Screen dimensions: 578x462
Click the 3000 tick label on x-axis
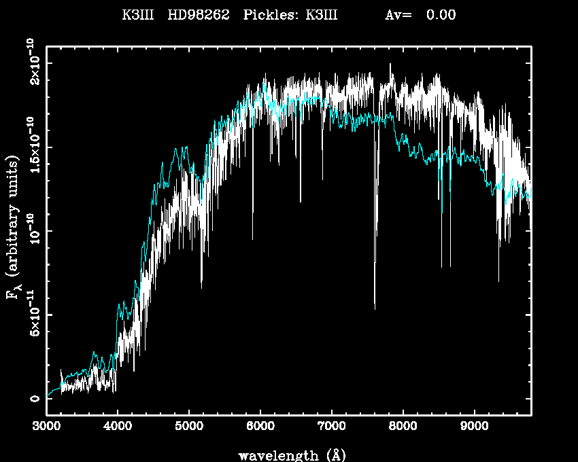click(46, 428)
